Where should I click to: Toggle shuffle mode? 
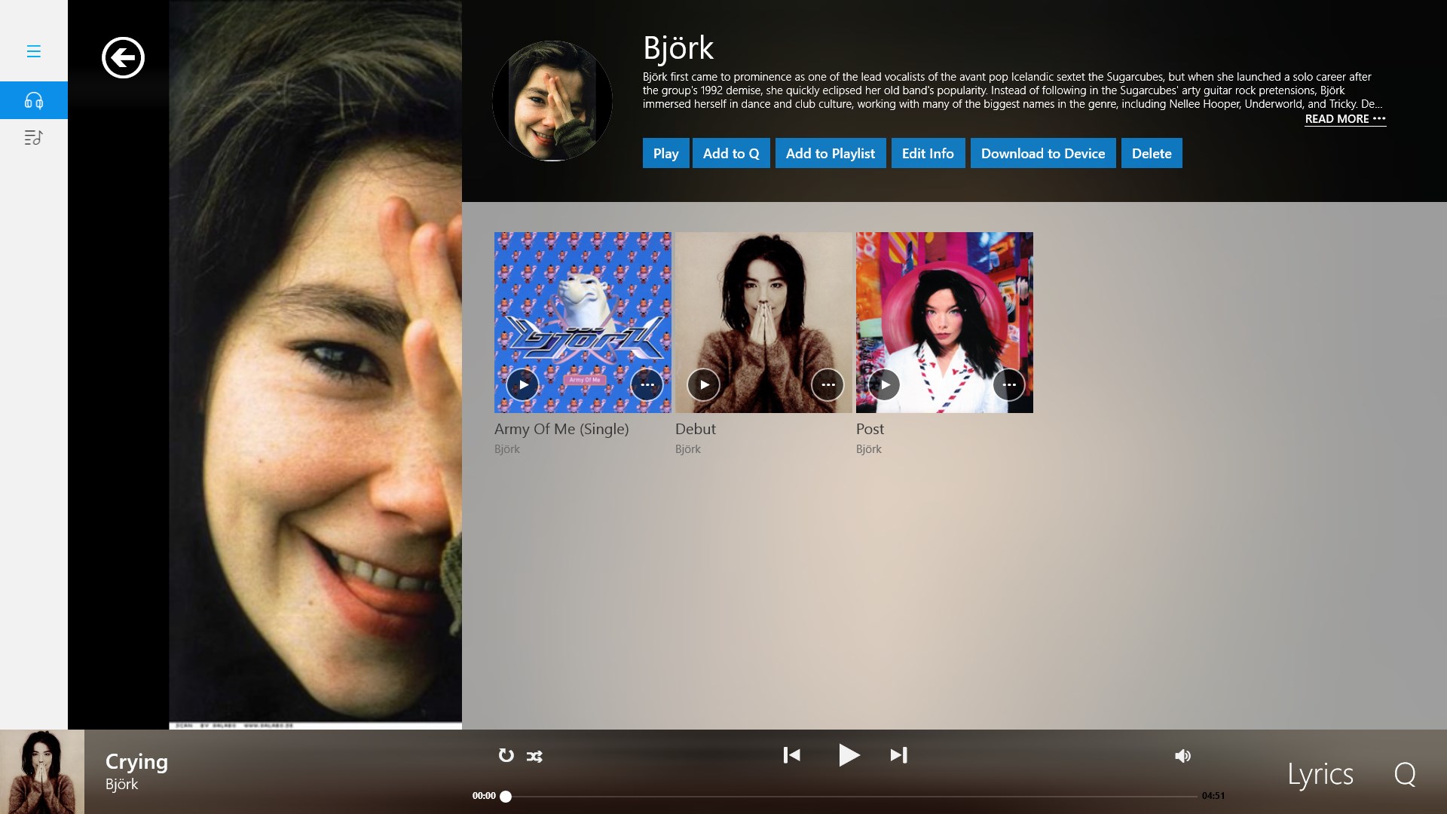[x=534, y=756]
